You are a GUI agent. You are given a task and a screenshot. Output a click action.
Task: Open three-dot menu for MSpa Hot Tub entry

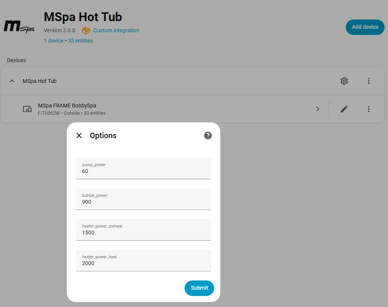point(368,81)
